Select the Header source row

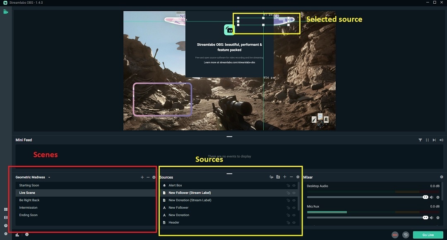pyautogui.click(x=228, y=222)
